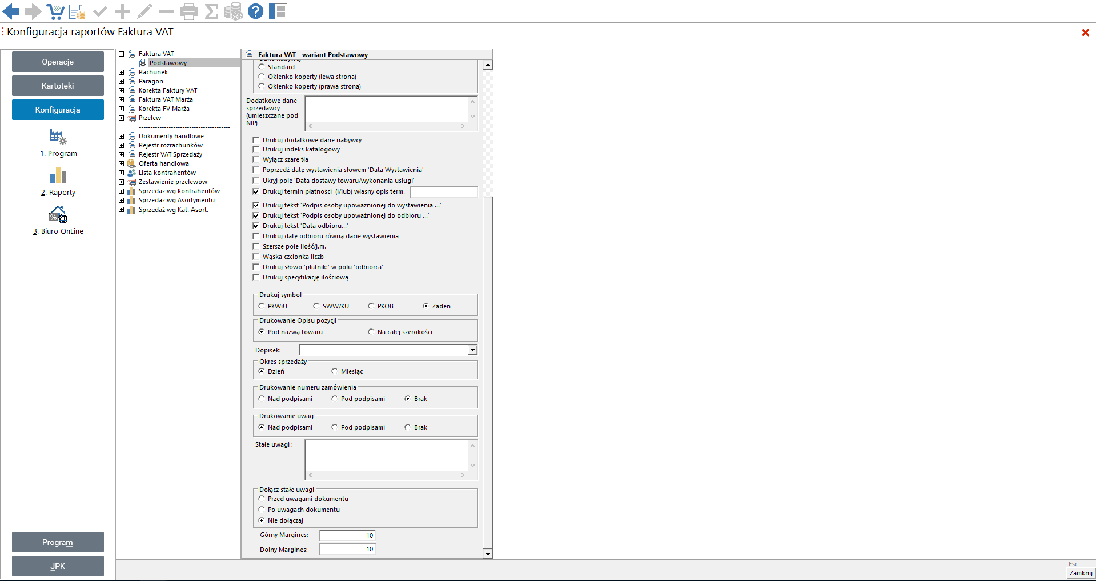Choose Miesiąc for Okres sprzedaży
This screenshot has width=1096, height=581.
[335, 371]
